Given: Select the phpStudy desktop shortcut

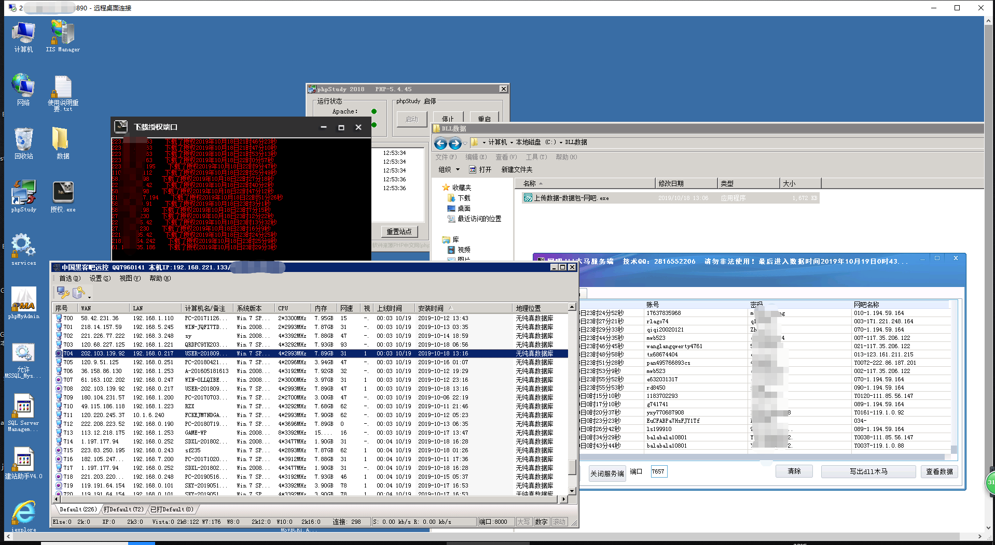Looking at the screenshot, I should (x=23, y=196).
